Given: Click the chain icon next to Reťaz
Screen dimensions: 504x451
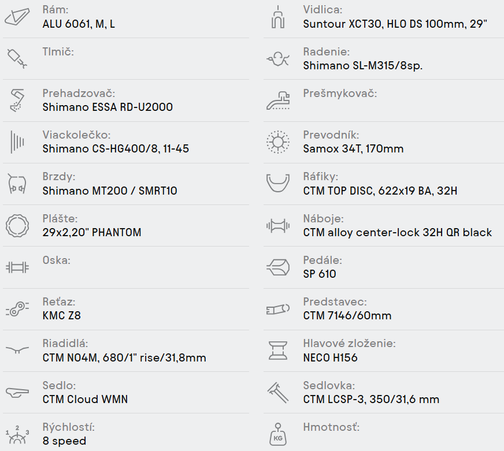Looking at the screenshot, I should tap(17, 309).
